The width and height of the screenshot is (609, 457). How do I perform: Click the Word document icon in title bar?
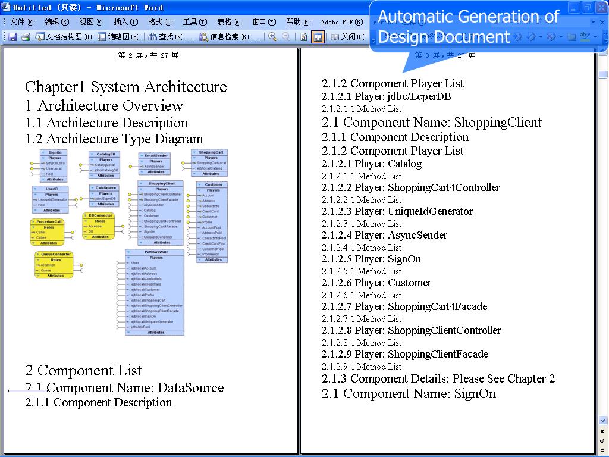point(5,7)
